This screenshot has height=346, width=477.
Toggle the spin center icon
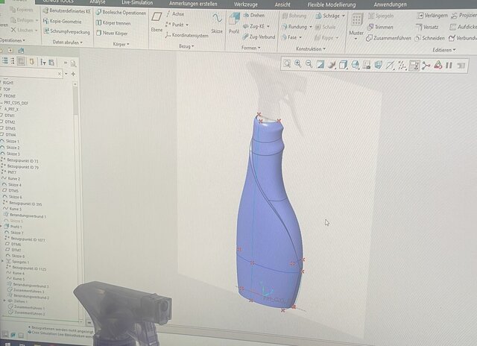click(426, 66)
